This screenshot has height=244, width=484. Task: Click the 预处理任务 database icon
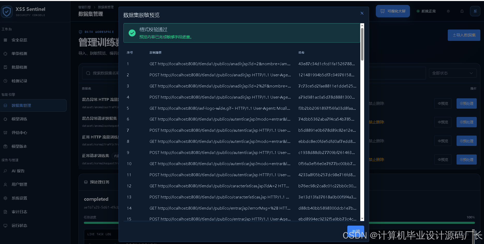coord(86,182)
